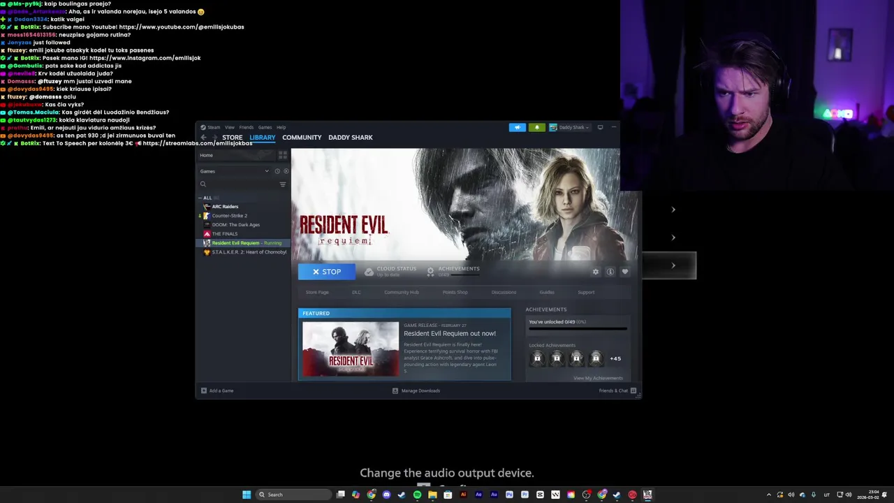This screenshot has width=894, height=503.
Task: Select THE FINALS in library
Action: (224, 234)
